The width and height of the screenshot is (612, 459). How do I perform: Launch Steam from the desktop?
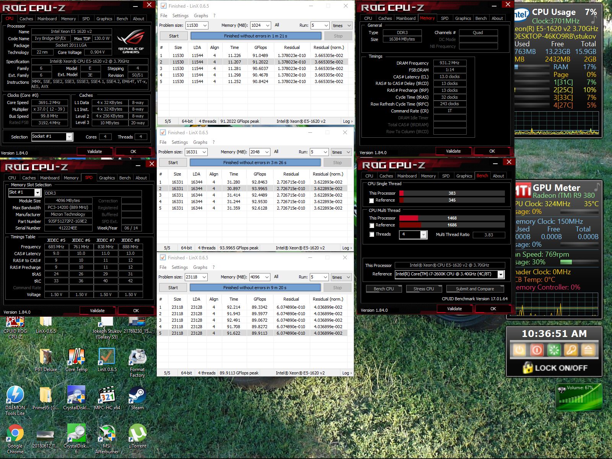point(137,398)
